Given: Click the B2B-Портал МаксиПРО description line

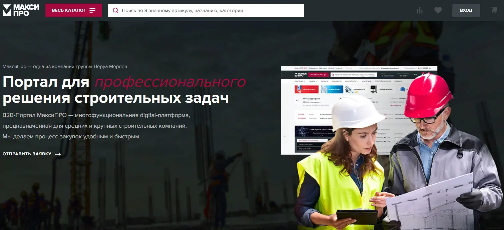Looking at the screenshot, I should (96, 115).
